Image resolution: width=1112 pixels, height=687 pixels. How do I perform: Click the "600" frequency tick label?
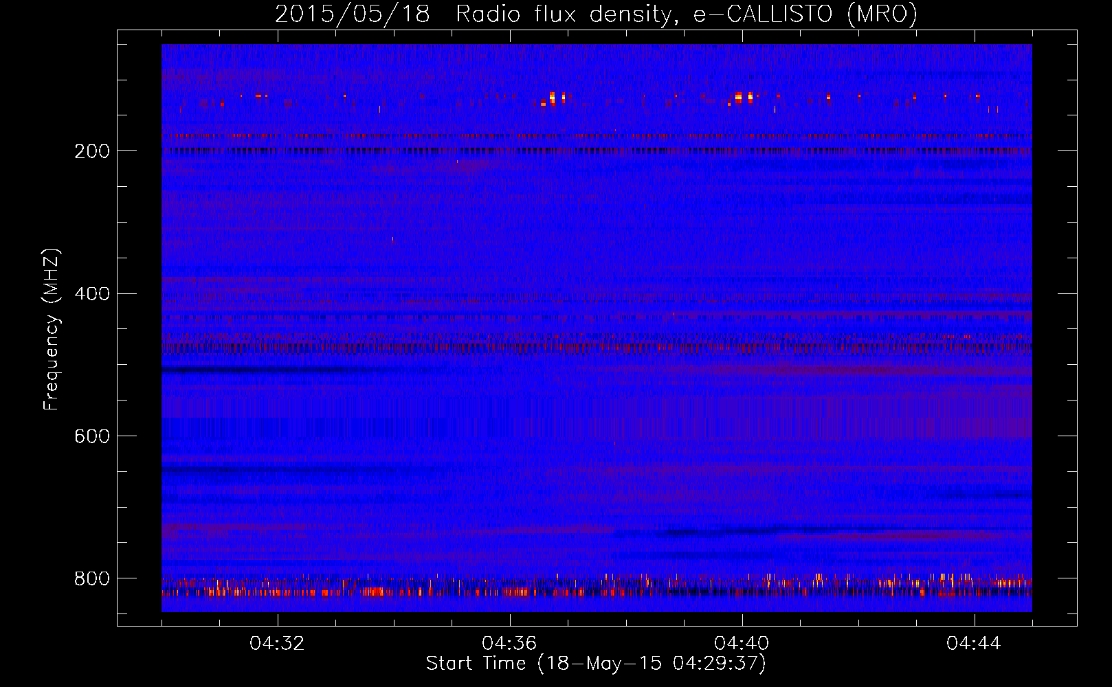click(91, 436)
